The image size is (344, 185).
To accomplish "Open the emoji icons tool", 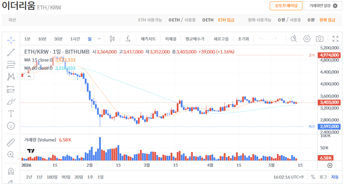I will [11, 126].
